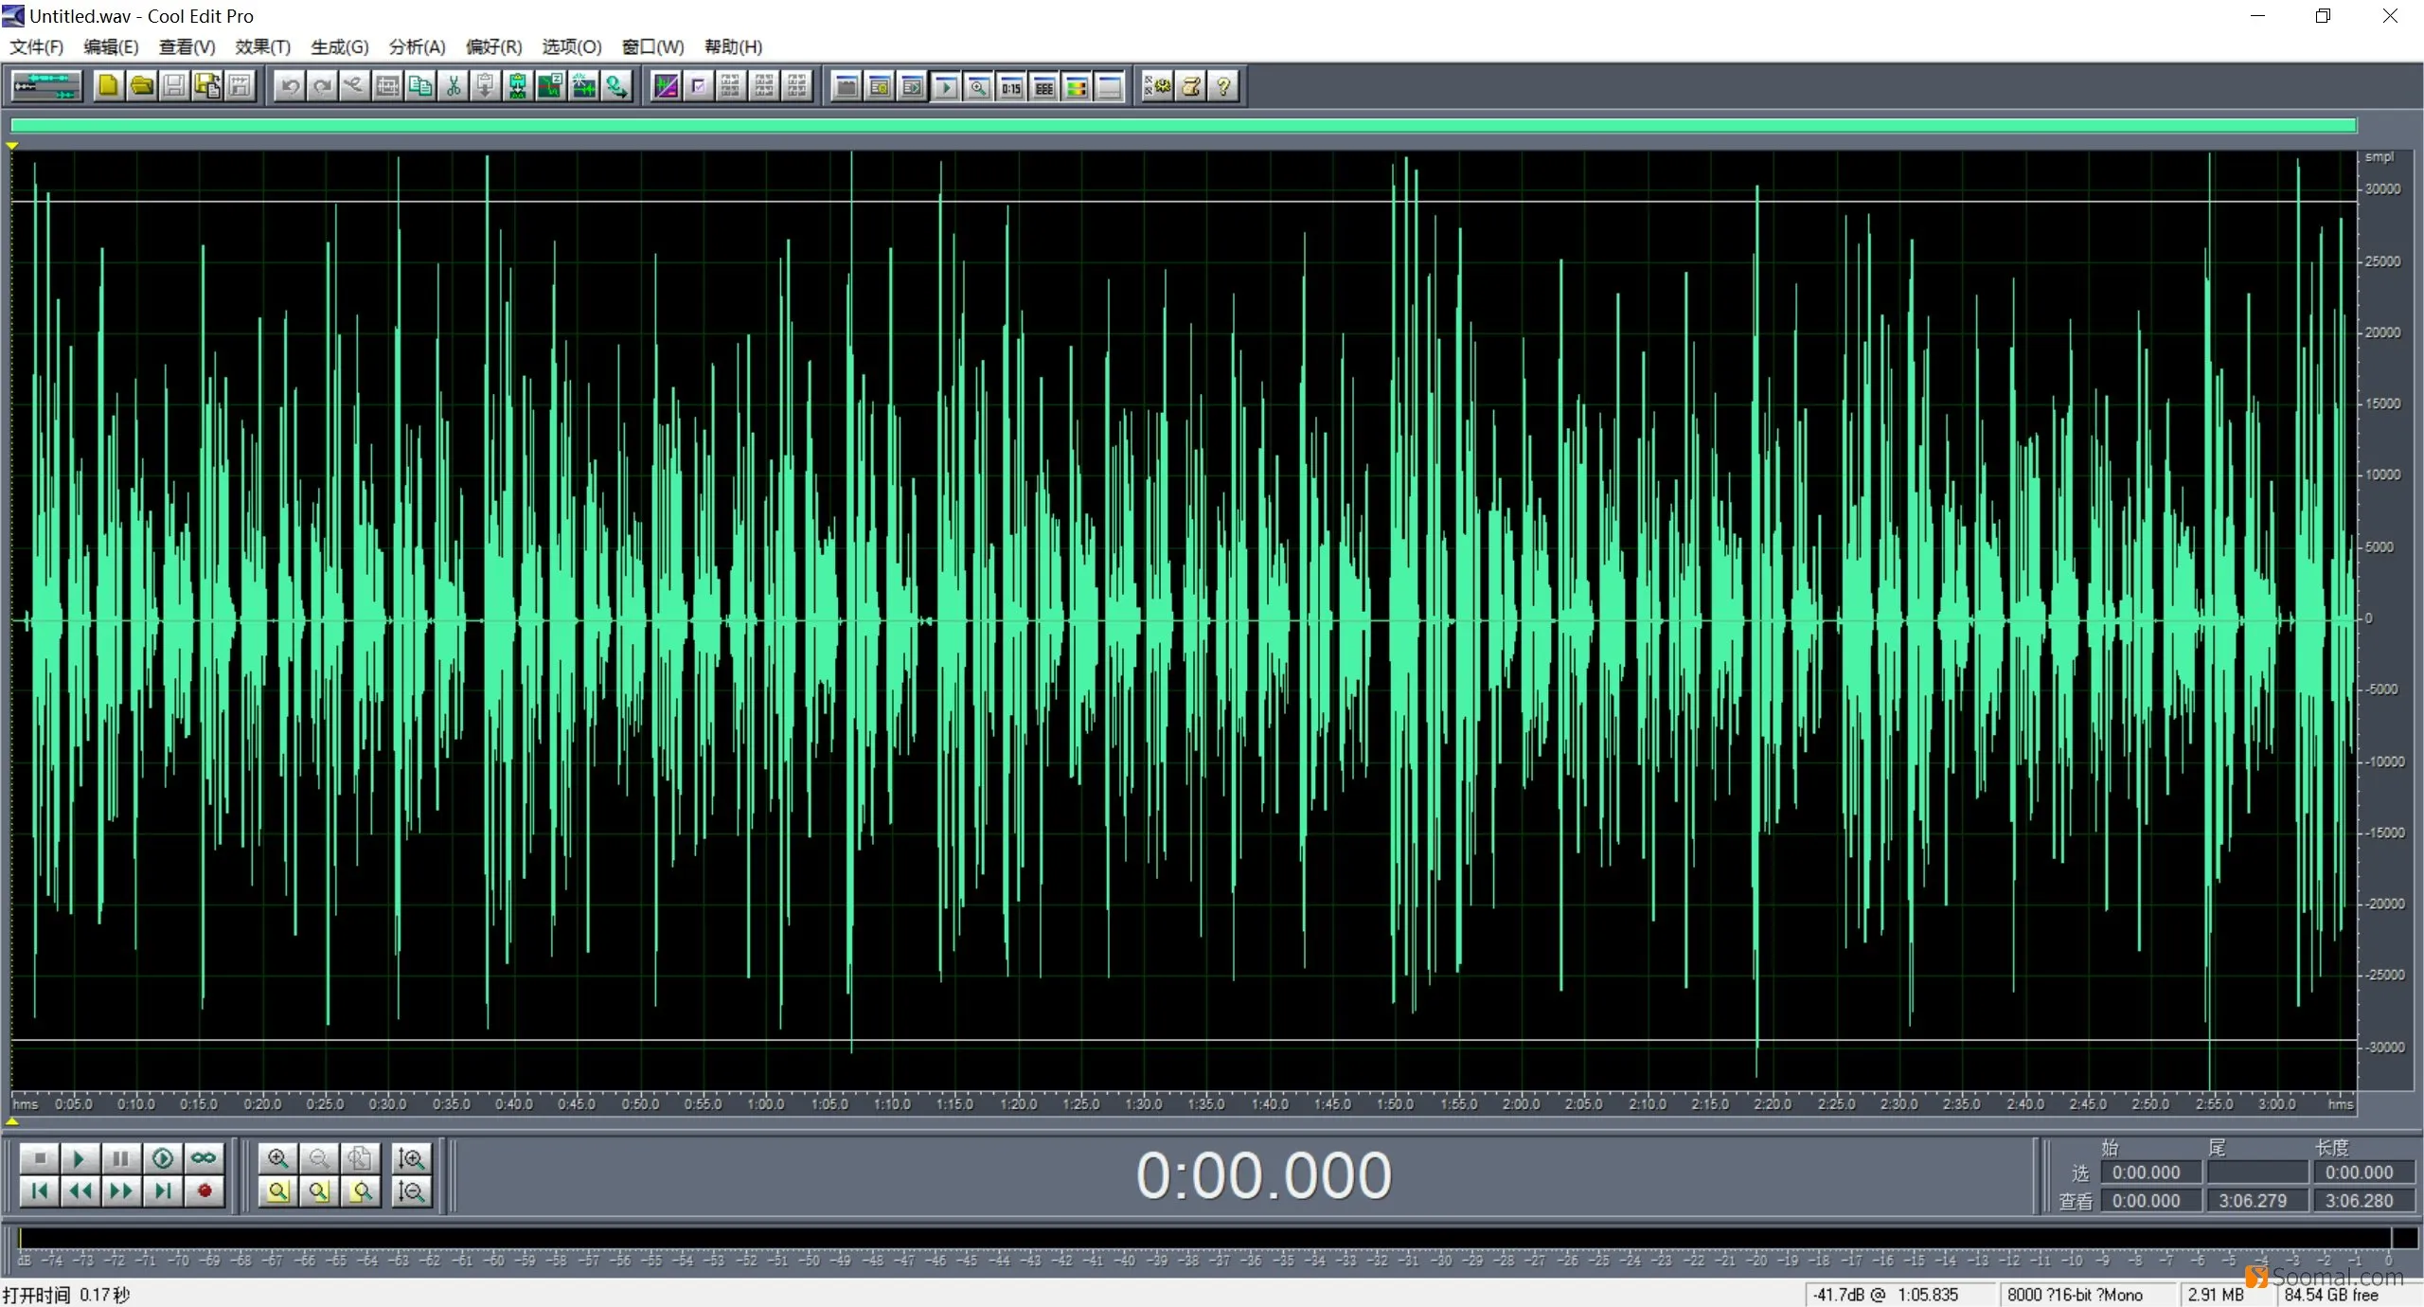This screenshot has height=1307, width=2424.
Task: Click the Redo arrow icon
Action: point(323,86)
